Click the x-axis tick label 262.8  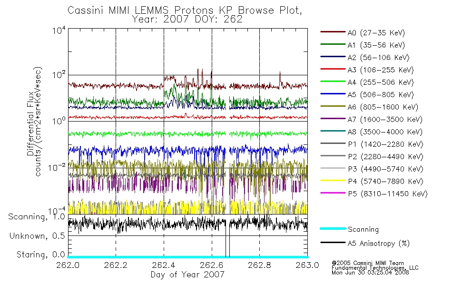pos(259,265)
